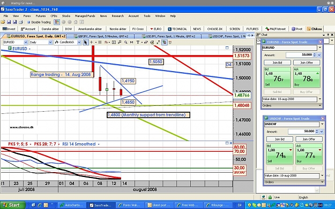The height and width of the screenshot is (209, 335).
Task: Open Value date dropdown in EURUSD trade window
Action: click(320, 99)
